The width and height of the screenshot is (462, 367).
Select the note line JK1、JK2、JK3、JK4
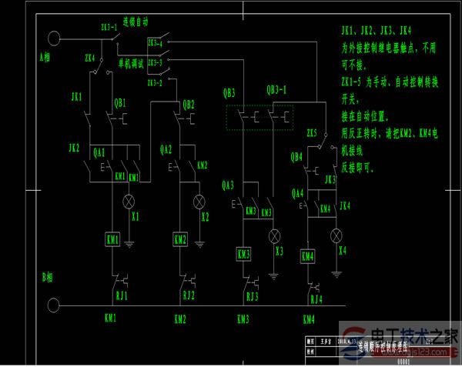pos(377,30)
